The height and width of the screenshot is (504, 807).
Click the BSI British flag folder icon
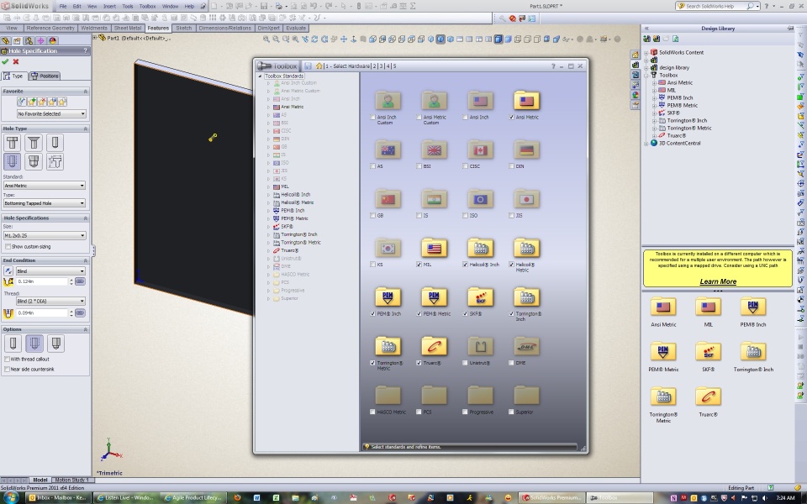coord(434,150)
